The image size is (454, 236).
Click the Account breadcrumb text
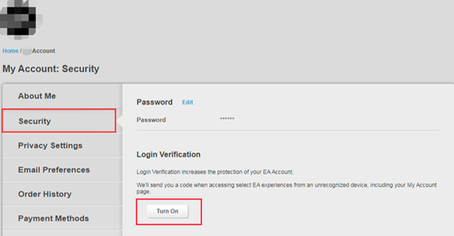coord(44,51)
